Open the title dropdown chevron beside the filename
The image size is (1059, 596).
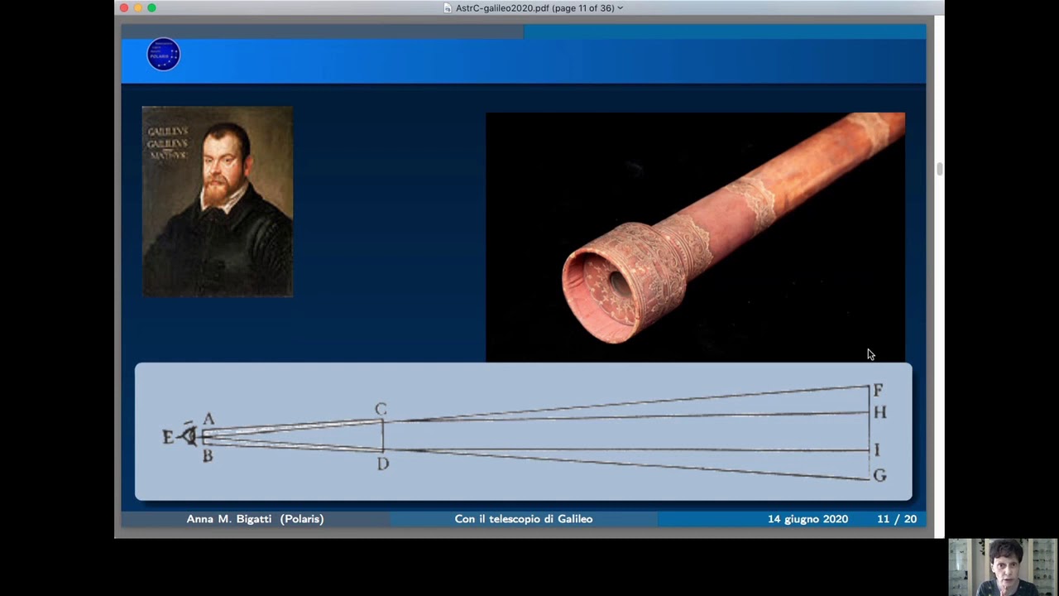(621, 8)
